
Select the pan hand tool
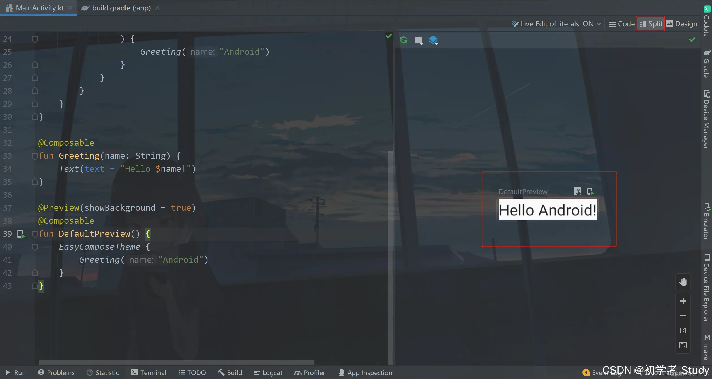[683, 282]
